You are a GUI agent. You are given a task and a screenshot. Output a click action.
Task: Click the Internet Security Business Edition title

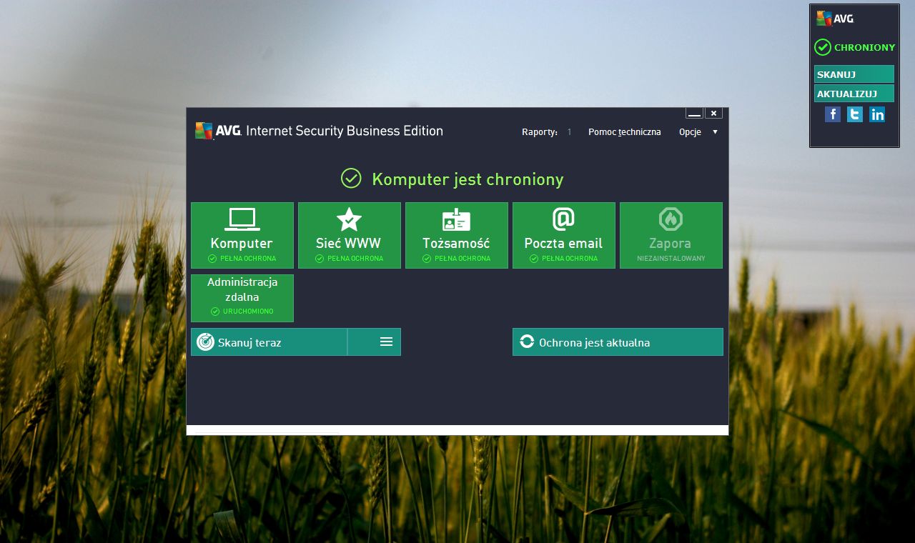pyautogui.click(x=345, y=131)
